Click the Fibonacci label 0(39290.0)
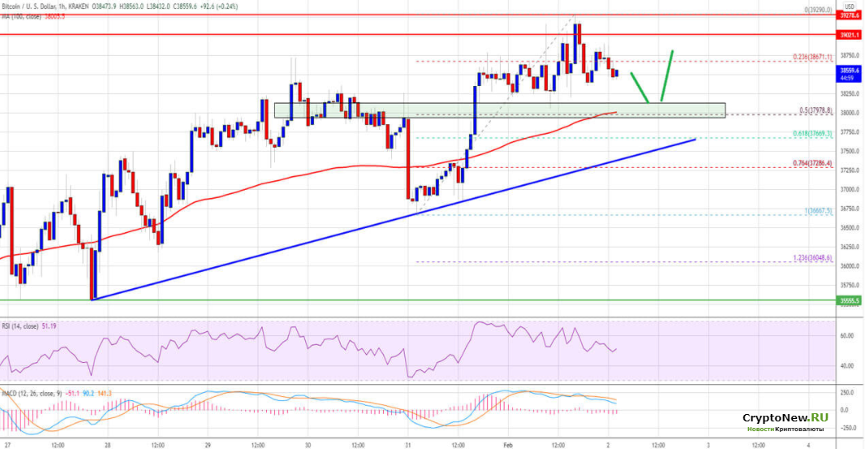 pyautogui.click(x=818, y=10)
